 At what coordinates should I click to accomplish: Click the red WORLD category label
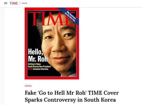coord(28,86)
